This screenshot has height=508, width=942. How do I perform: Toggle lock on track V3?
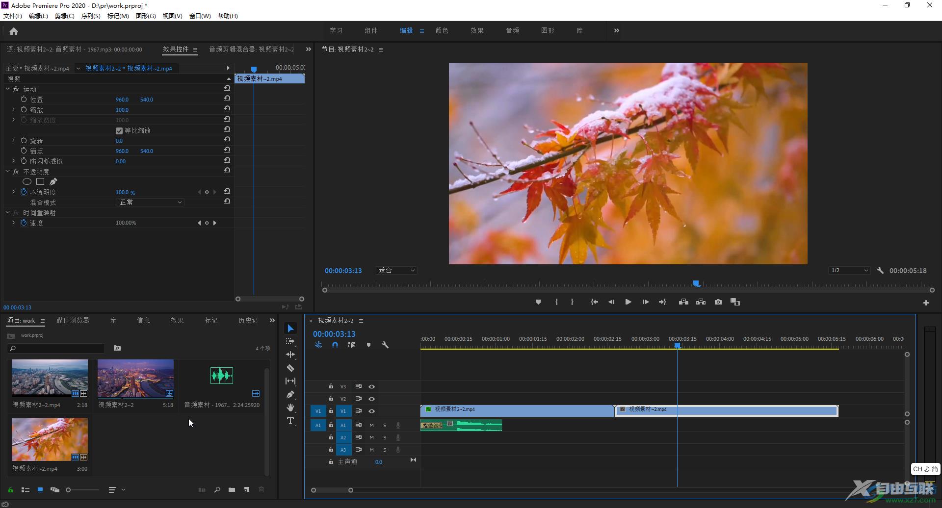coord(331,386)
